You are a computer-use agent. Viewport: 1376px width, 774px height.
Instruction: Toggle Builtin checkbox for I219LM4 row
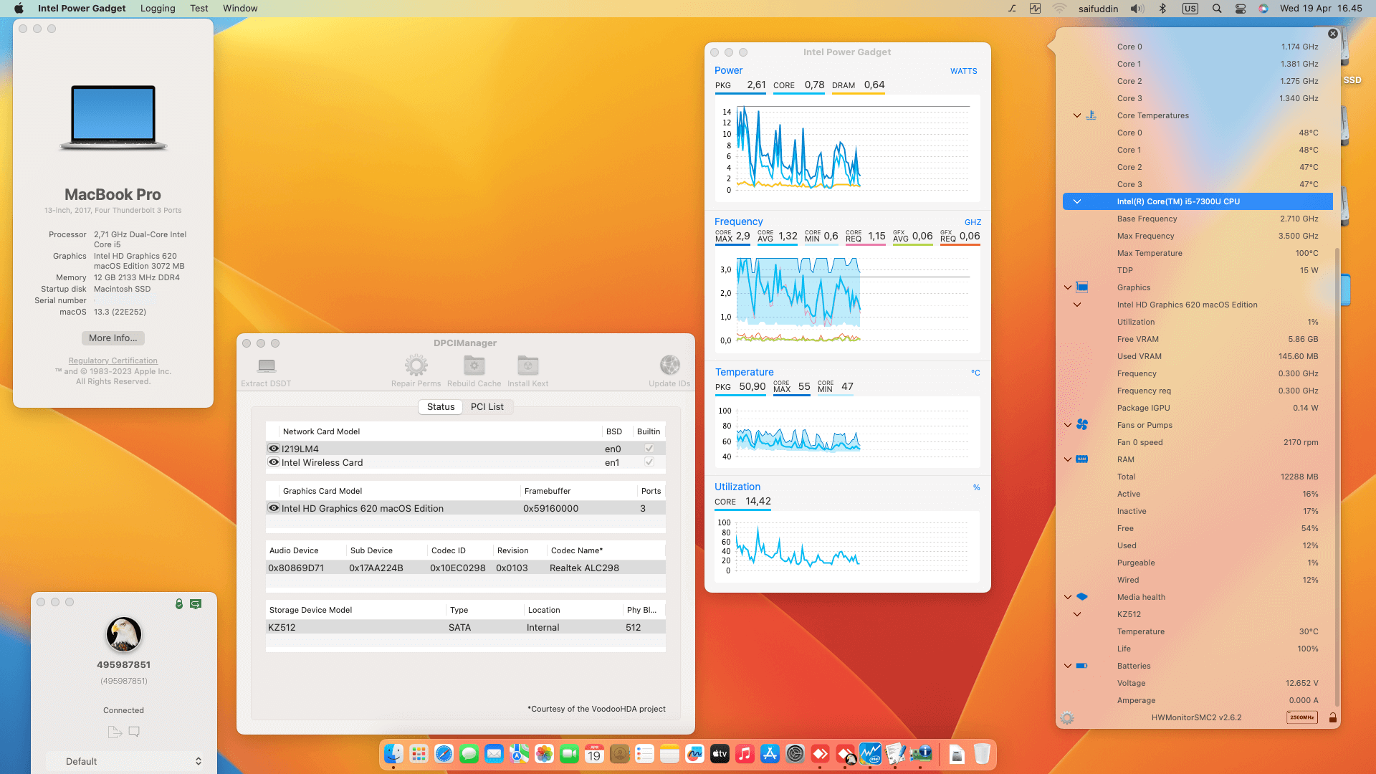[649, 449]
